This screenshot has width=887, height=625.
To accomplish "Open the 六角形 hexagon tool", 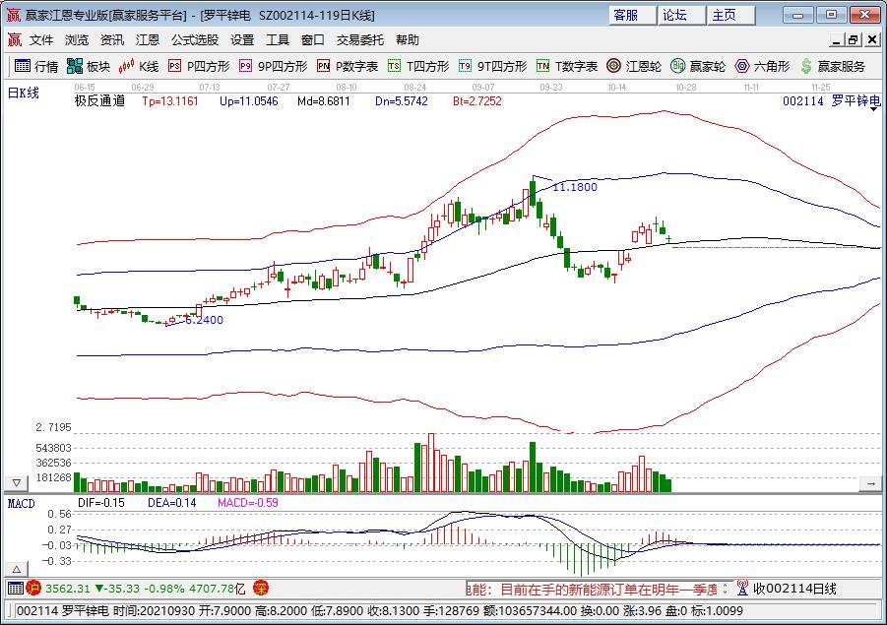I will pos(763,66).
